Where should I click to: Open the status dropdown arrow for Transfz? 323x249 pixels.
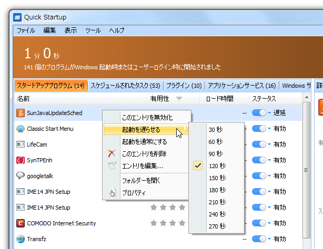click(269, 238)
